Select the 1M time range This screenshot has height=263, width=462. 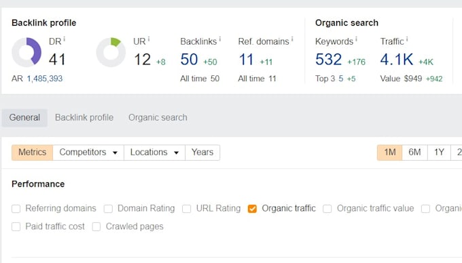(x=389, y=153)
